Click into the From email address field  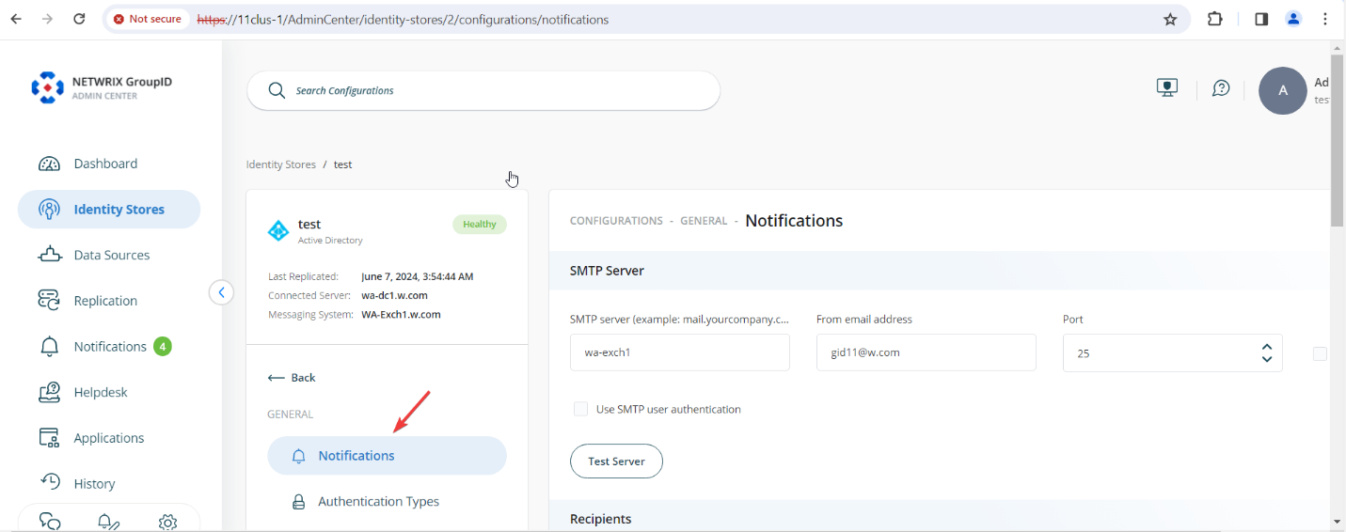926,352
